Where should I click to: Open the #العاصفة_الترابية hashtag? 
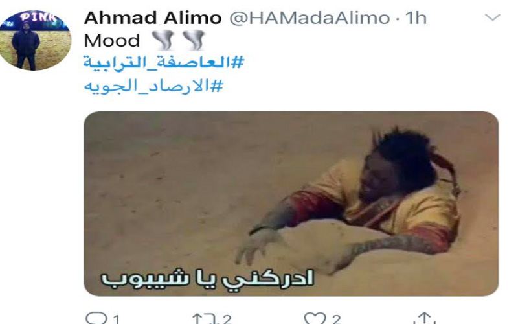[x=164, y=62]
